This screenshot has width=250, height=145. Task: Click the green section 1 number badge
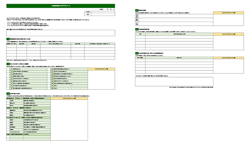(8, 39)
